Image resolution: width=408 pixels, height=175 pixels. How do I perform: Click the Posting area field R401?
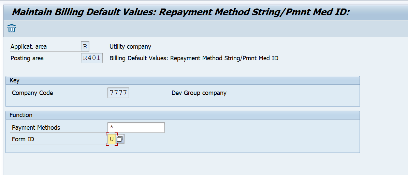(91, 58)
